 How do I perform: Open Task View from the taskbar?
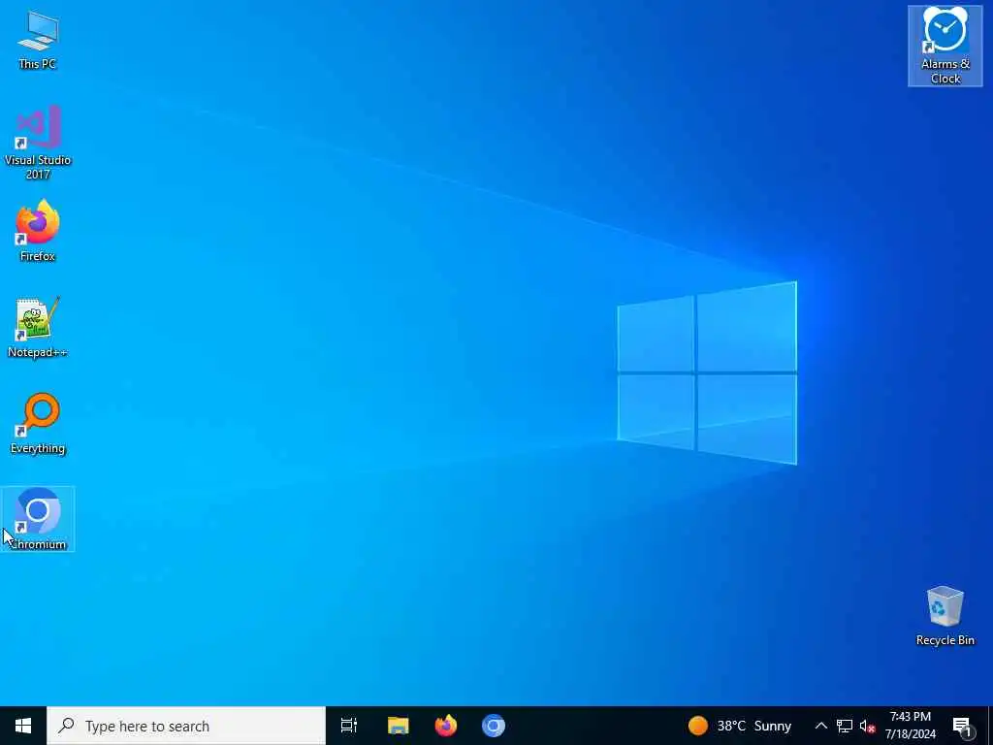tap(349, 726)
